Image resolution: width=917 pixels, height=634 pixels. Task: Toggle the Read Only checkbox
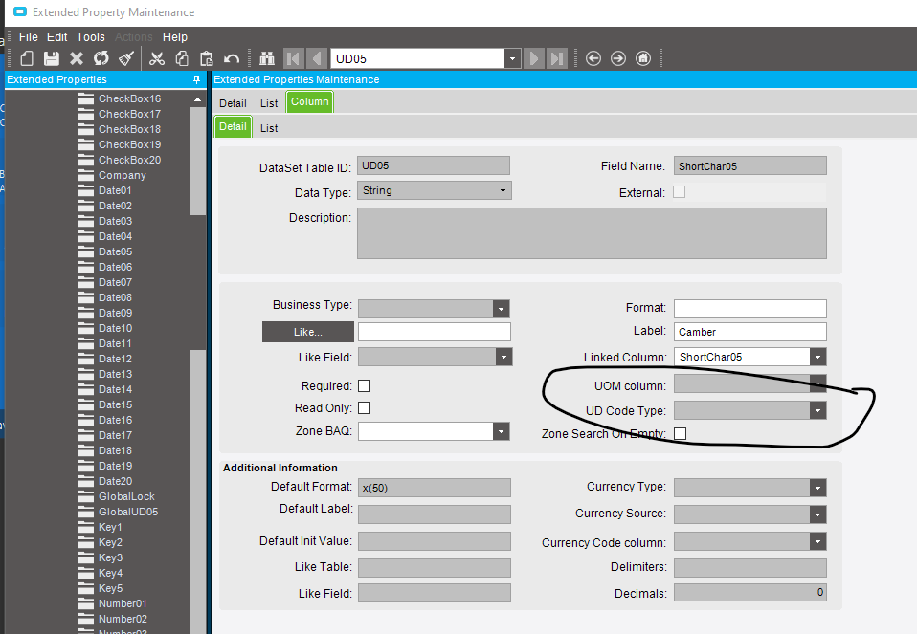(x=364, y=408)
